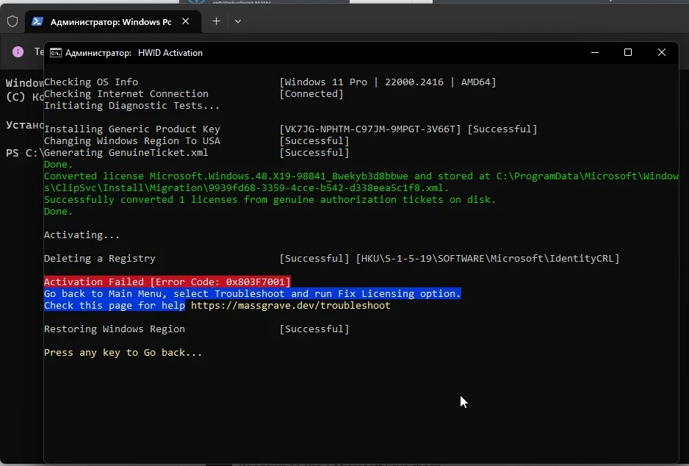Click the 'Checking Internet Connection' label

click(126, 93)
